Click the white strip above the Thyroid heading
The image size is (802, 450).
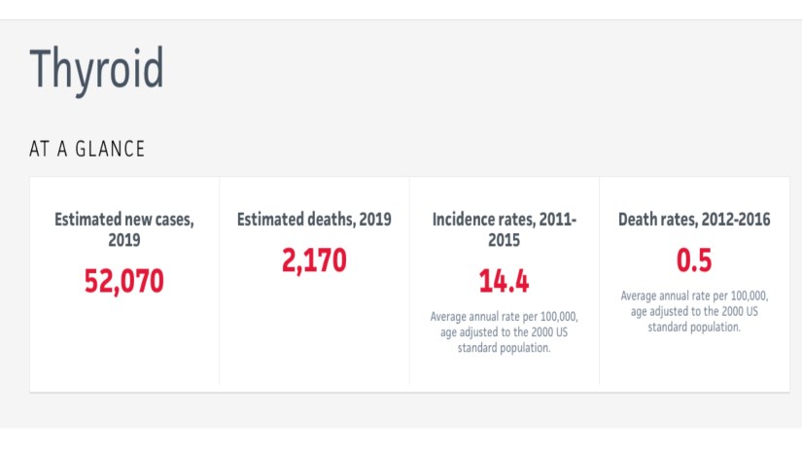pyautogui.click(x=401, y=9)
